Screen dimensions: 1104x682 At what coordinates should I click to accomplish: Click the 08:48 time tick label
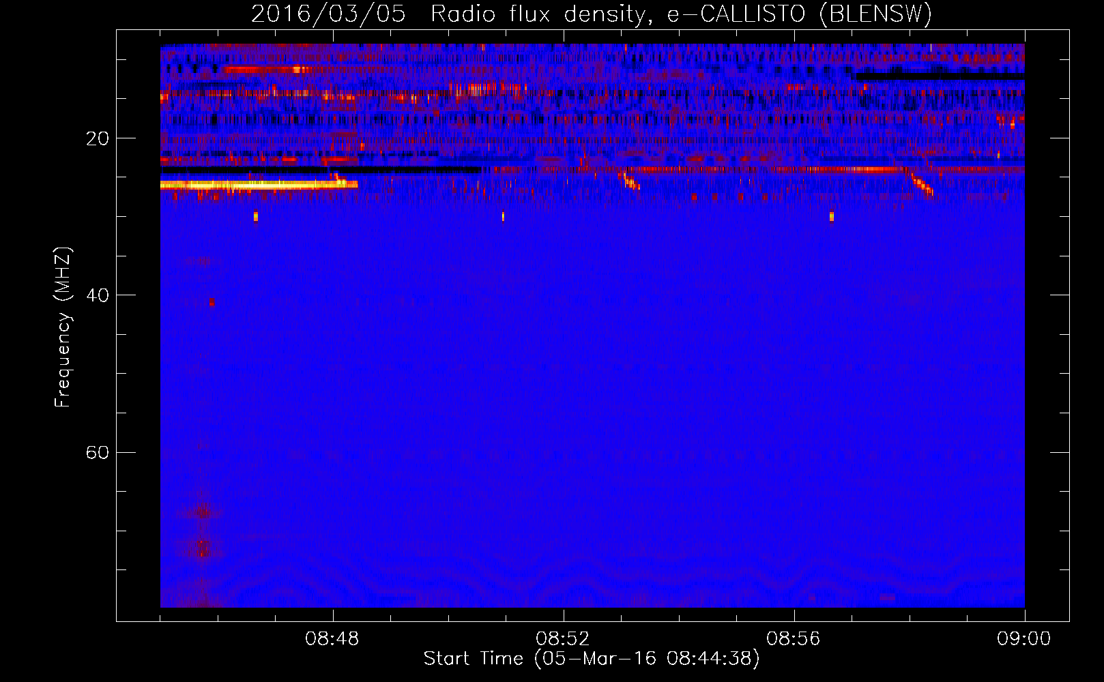tap(332, 639)
